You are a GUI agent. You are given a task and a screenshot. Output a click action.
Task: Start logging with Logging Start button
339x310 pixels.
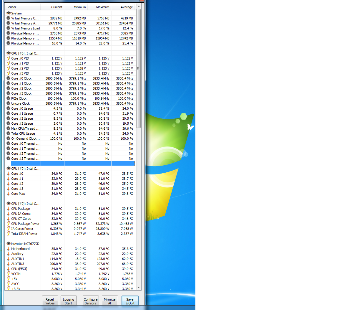[x=69, y=301]
